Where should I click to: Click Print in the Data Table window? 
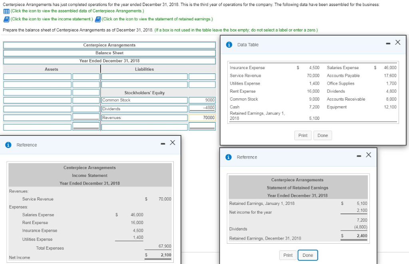(x=303, y=135)
